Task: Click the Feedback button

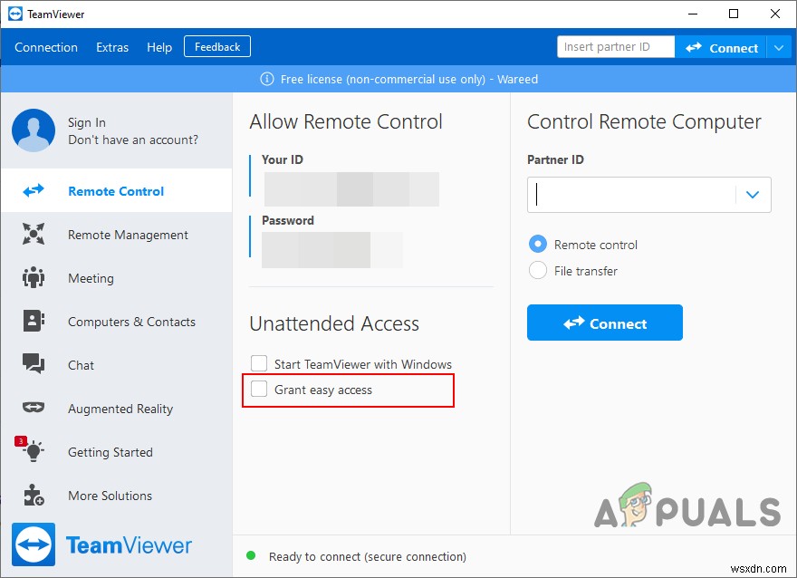Action: [x=216, y=46]
